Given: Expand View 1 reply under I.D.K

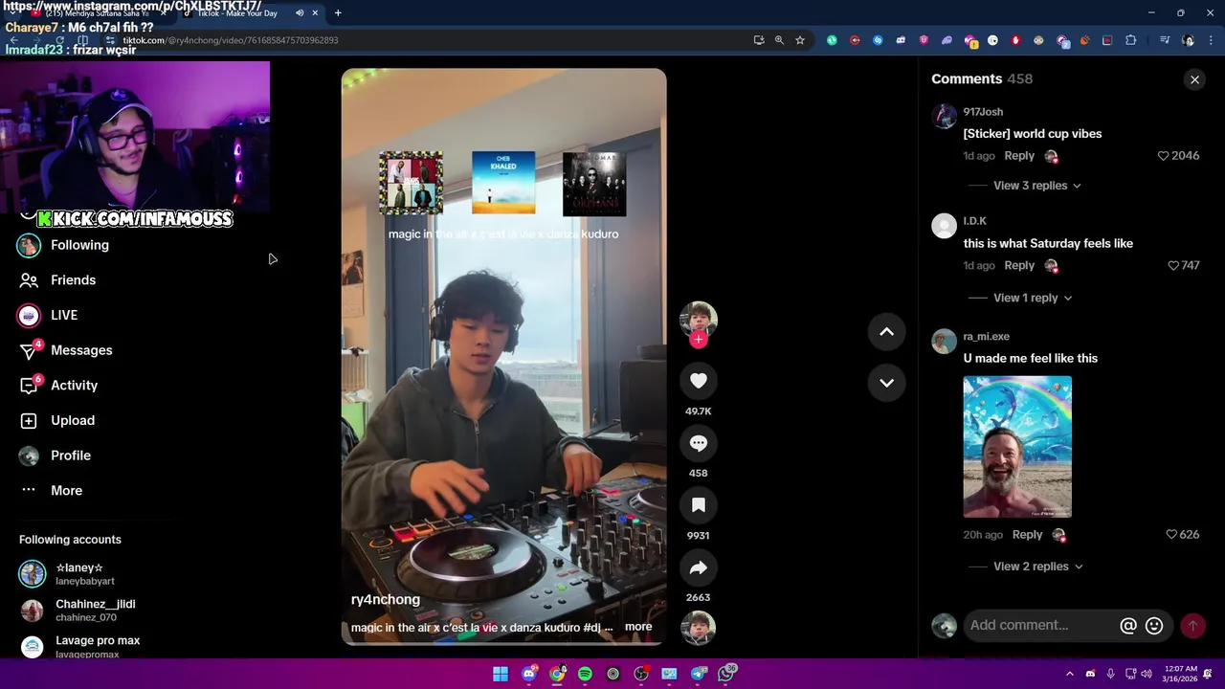Looking at the screenshot, I should click(1032, 298).
